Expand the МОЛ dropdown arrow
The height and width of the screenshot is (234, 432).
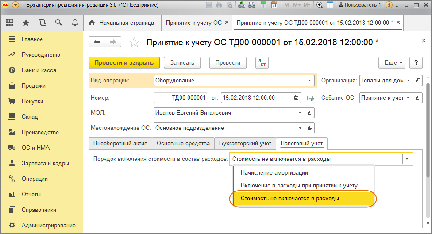point(301,113)
